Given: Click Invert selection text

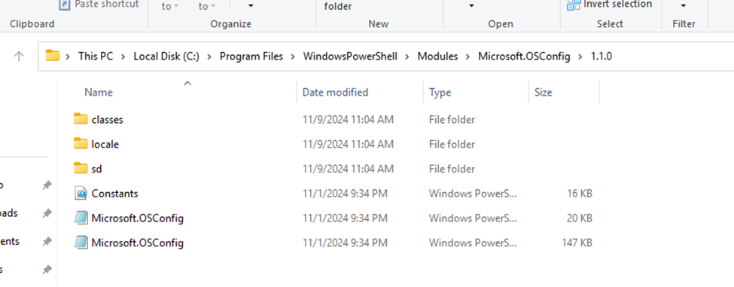Looking at the screenshot, I should (618, 5).
